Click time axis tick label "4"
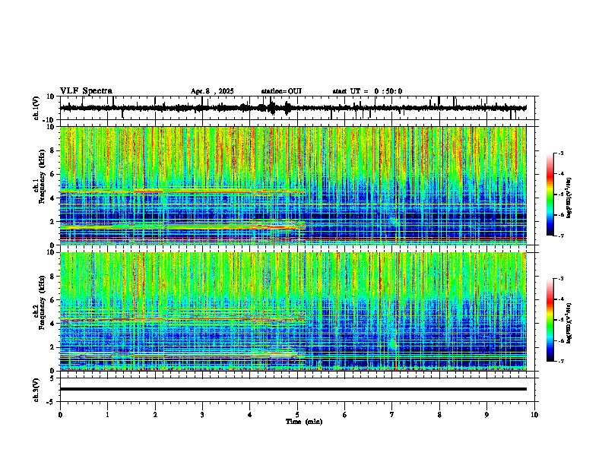Screen dimensions: 602x465 (x=250, y=415)
